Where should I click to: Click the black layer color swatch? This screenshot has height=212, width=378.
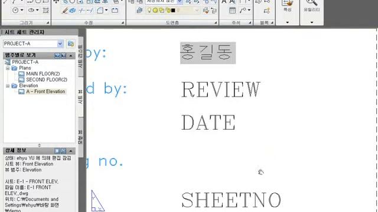pyautogui.click(x=173, y=11)
